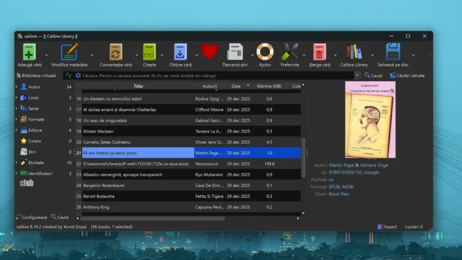Click Salvează pe disc icon
Viewport: 462px width, 260px height.
(393, 52)
